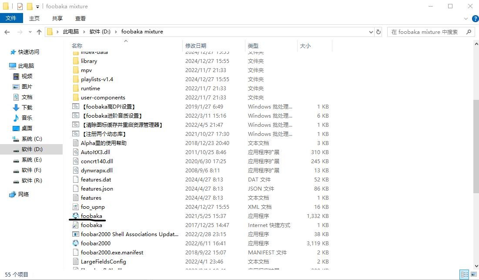
Task: Click the refresh button beside address bar
Action: (379, 32)
